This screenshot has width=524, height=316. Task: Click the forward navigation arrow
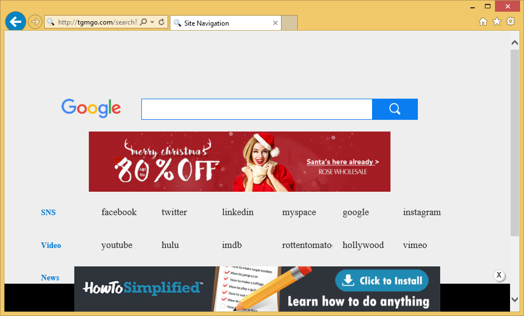click(35, 22)
